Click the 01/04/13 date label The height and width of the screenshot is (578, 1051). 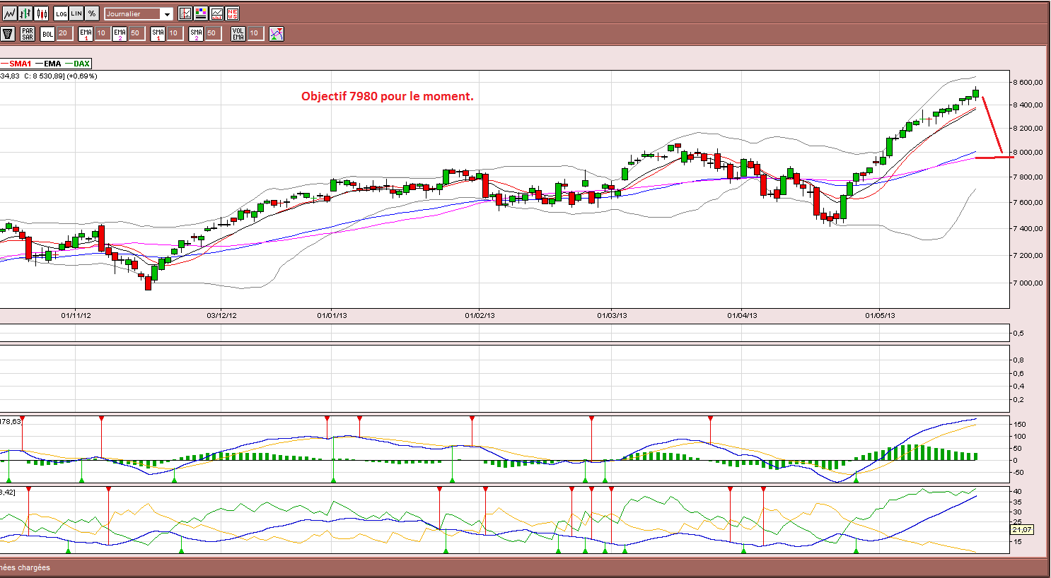point(742,315)
